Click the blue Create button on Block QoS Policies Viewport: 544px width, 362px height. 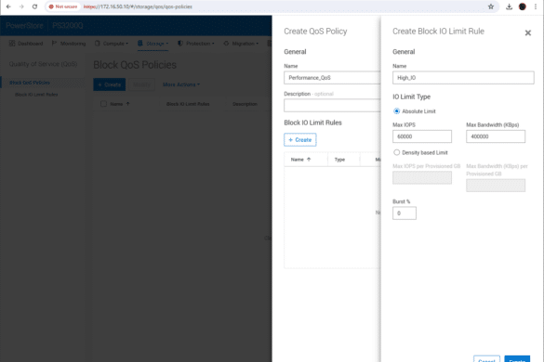pyautogui.click(x=110, y=84)
